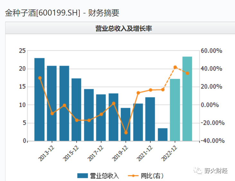Click the 2022-12 x-axis label
Viewport: 235px width, 181px height.
(169, 154)
